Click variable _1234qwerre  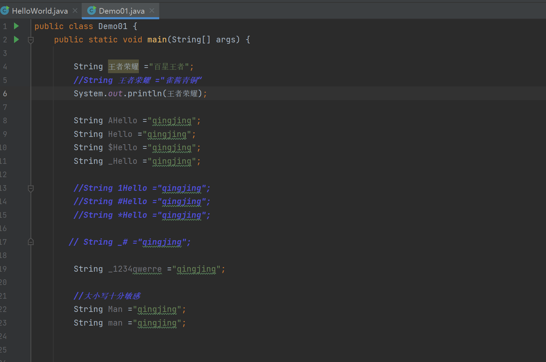(135, 269)
